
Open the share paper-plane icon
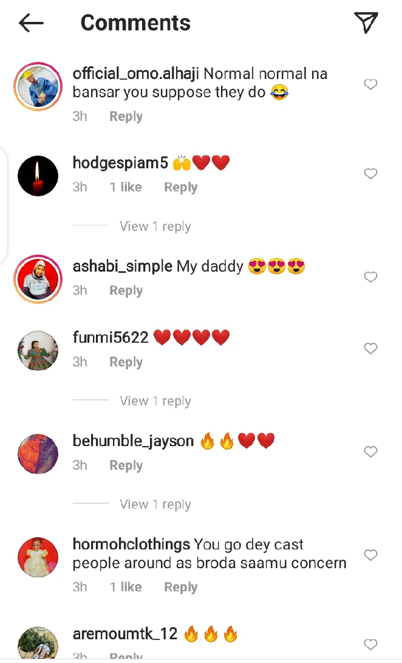pos(366,22)
